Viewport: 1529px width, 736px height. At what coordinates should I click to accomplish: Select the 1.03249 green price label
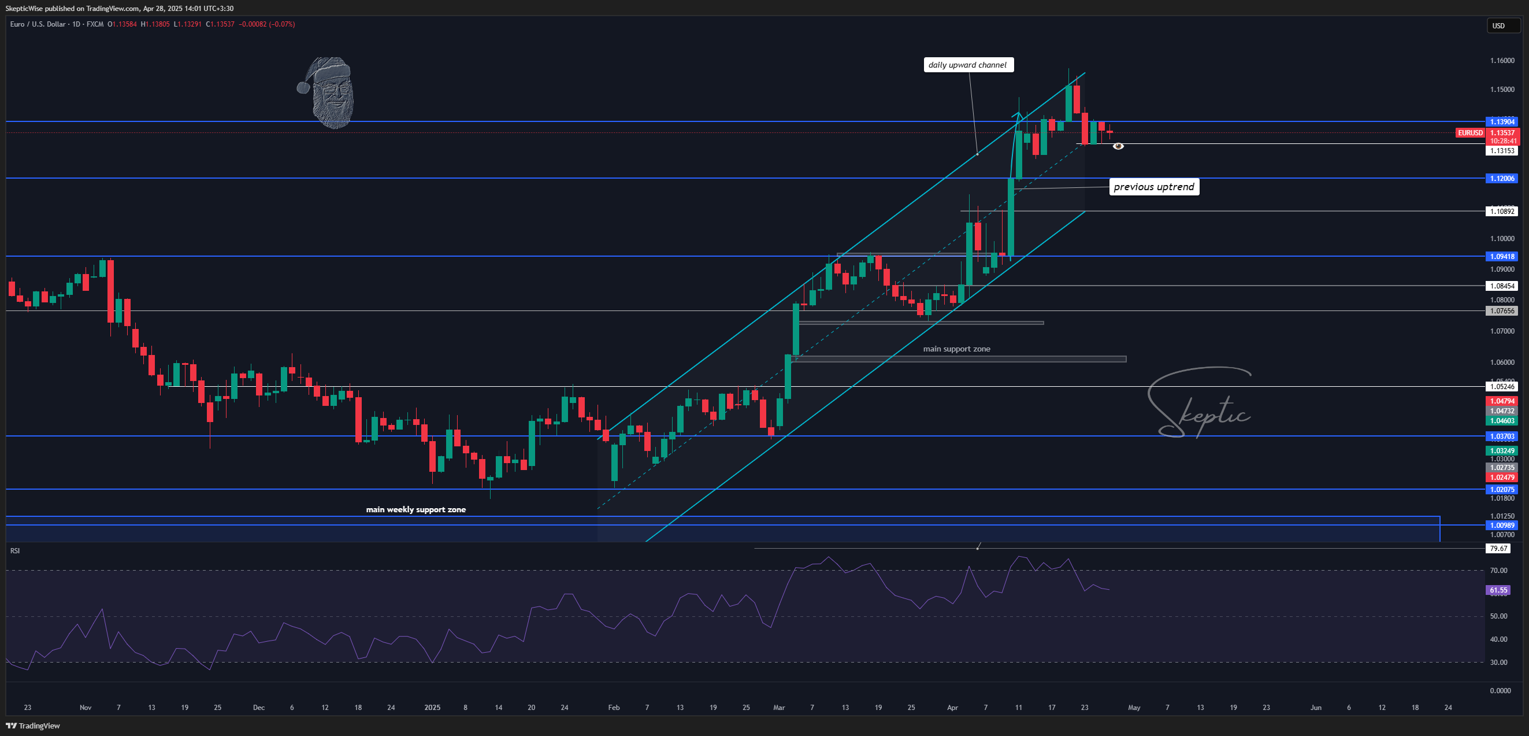[1502, 451]
